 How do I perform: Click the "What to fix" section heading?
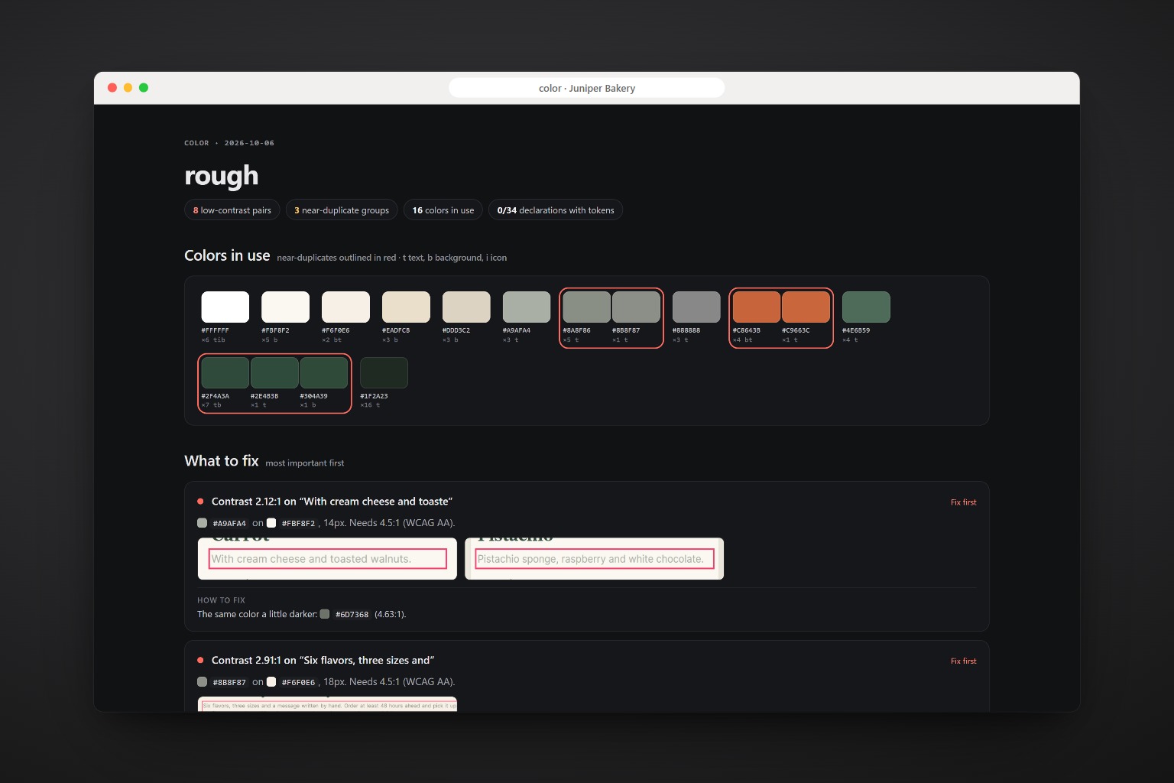pyautogui.click(x=222, y=460)
